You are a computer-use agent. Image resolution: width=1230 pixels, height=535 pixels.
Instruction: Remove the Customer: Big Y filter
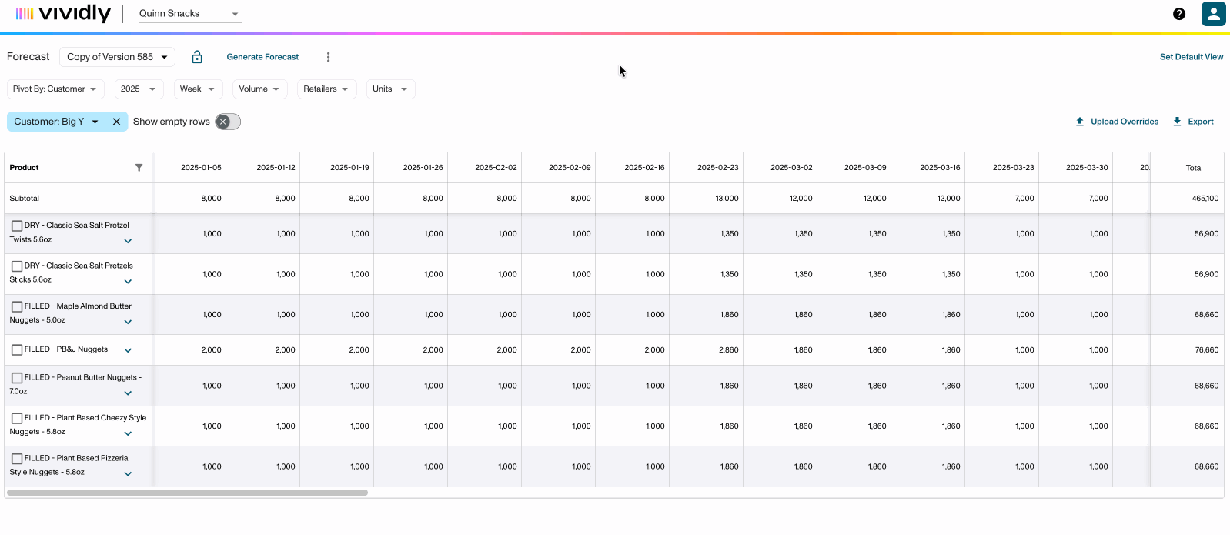click(x=116, y=122)
